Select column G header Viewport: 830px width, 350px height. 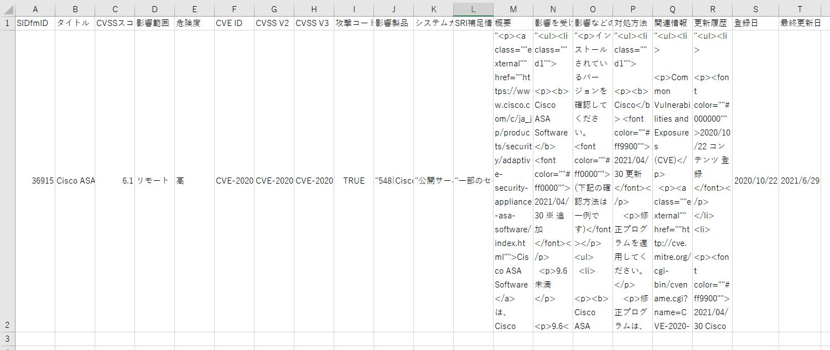[x=274, y=9]
